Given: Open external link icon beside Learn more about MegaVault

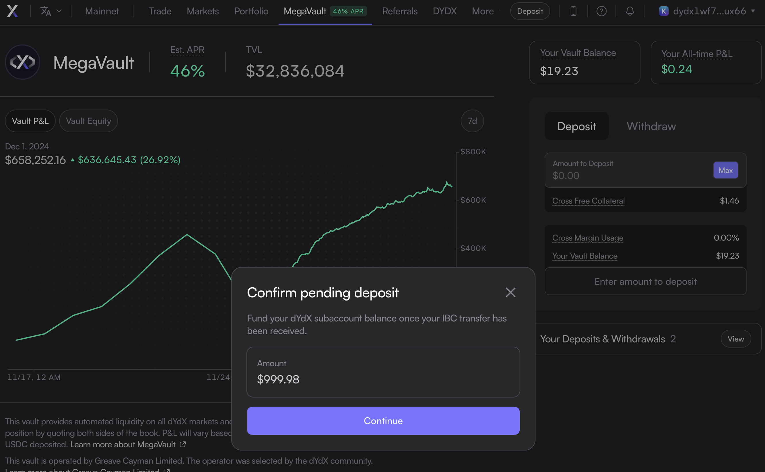Looking at the screenshot, I should [183, 444].
